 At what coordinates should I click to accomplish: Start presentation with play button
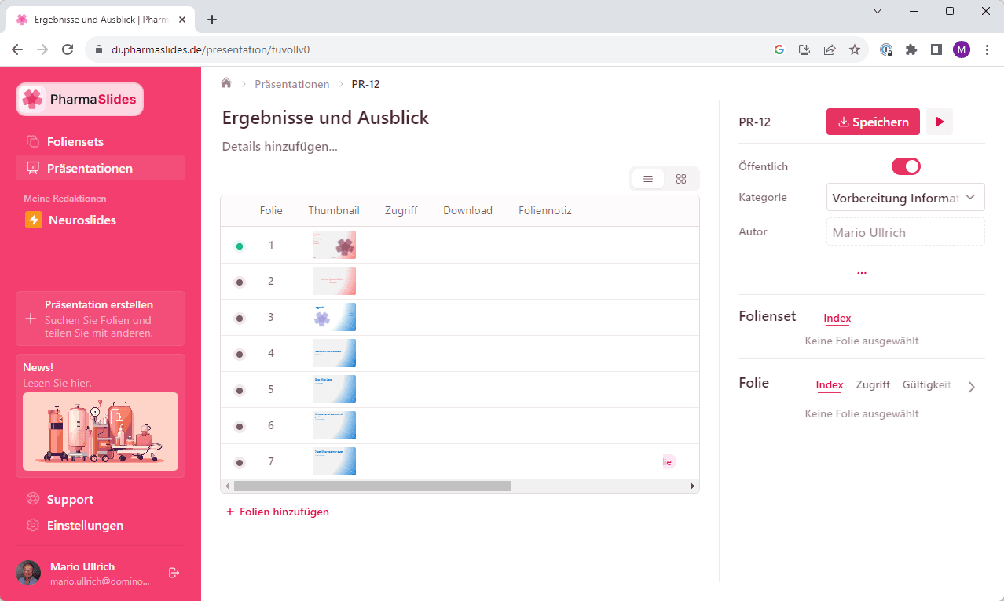[940, 122]
